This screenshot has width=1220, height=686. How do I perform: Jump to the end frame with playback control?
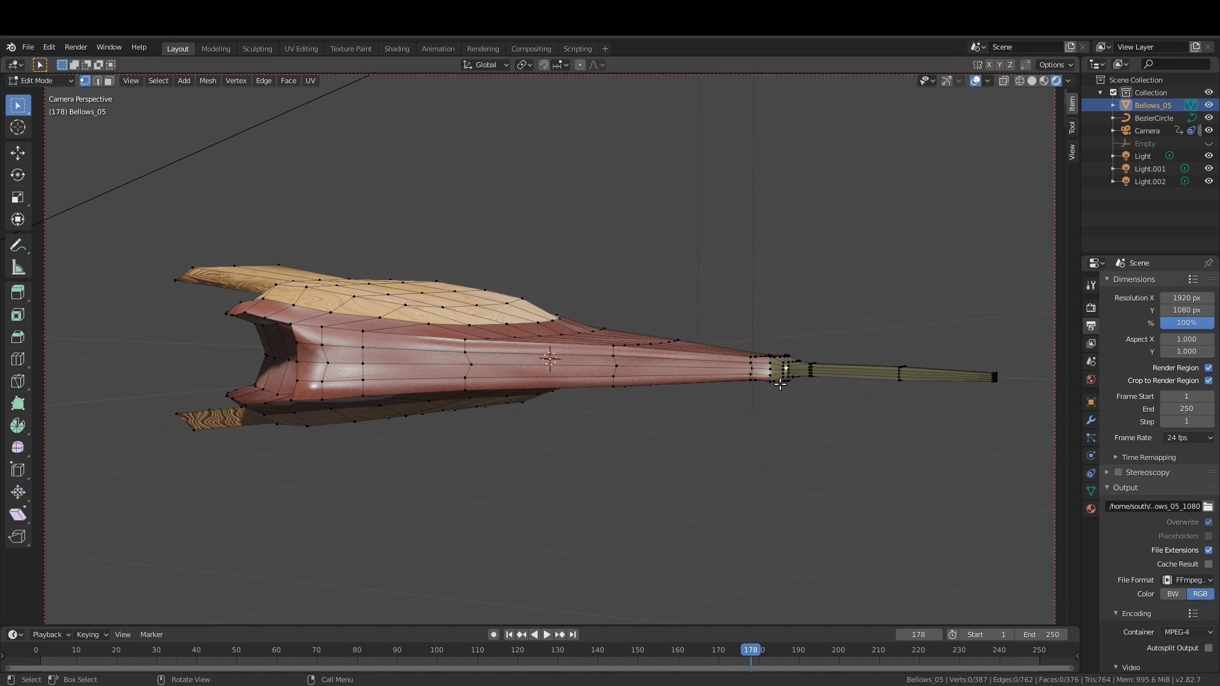(x=573, y=634)
